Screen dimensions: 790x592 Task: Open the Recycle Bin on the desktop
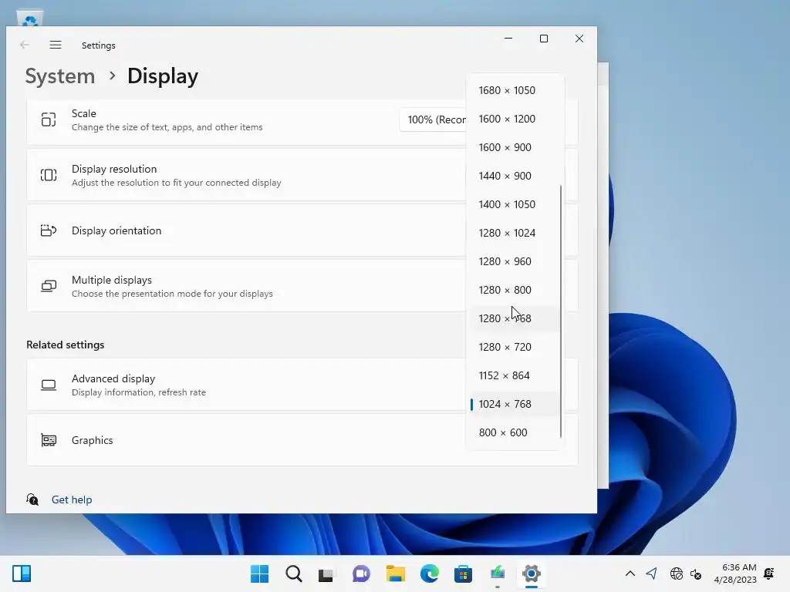tap(30, 19)
